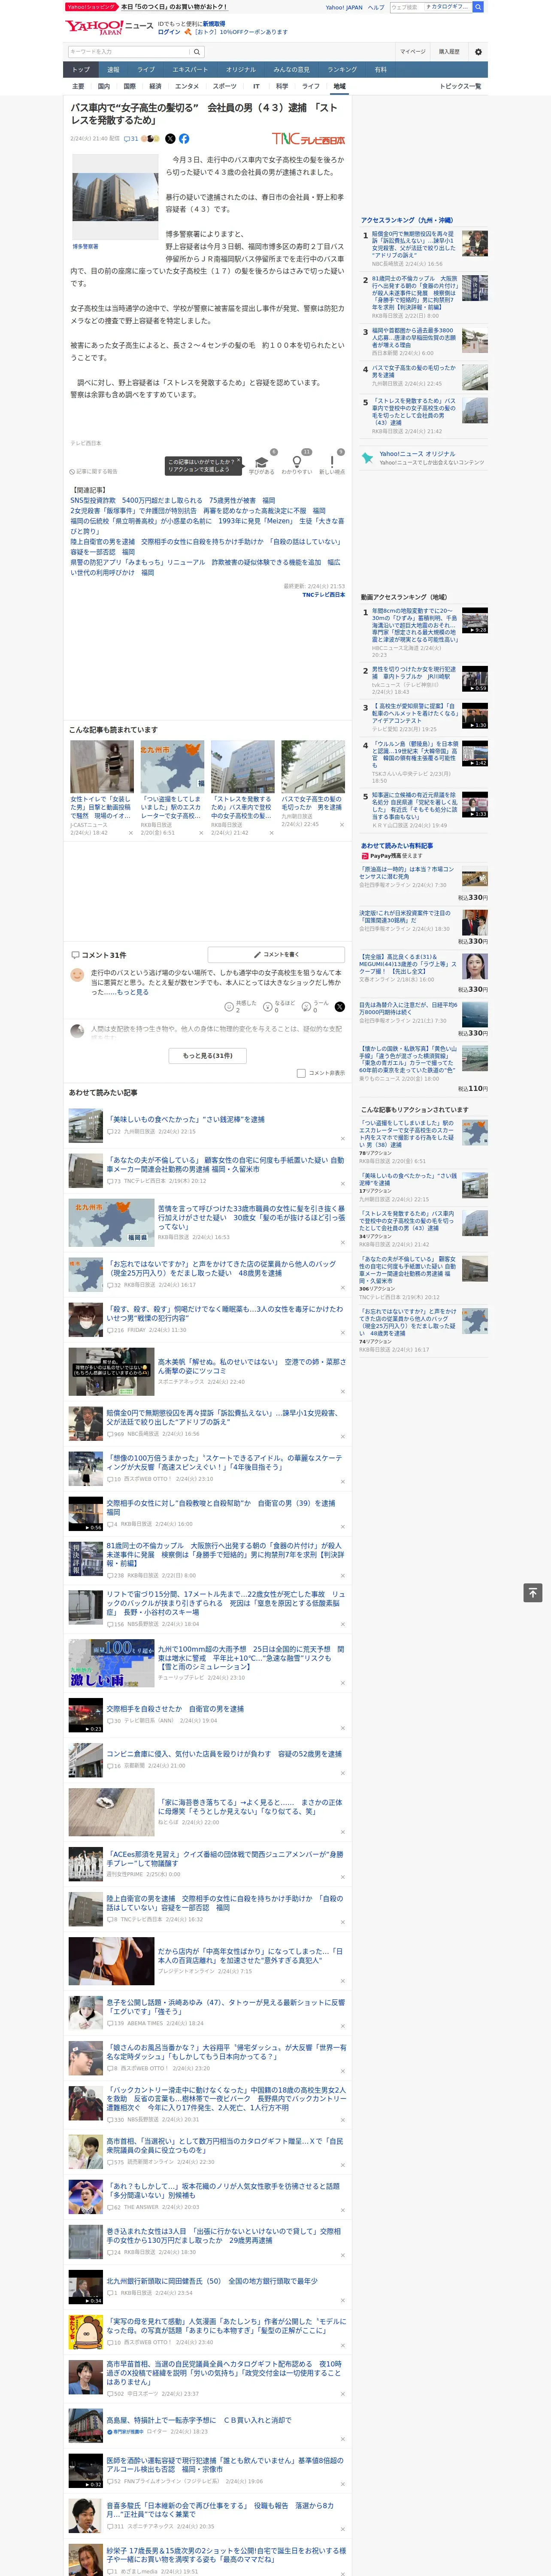This screenshot has width=551, height=2576.
Task: Open マイページ link
Action: pos(412,52)
